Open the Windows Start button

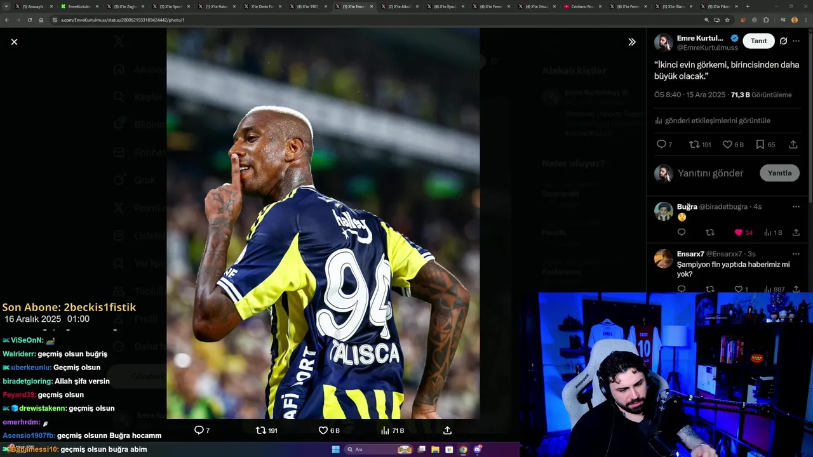(335, 449)
